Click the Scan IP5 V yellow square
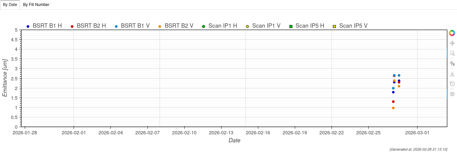The image size is (457, 153). (334, 26)
